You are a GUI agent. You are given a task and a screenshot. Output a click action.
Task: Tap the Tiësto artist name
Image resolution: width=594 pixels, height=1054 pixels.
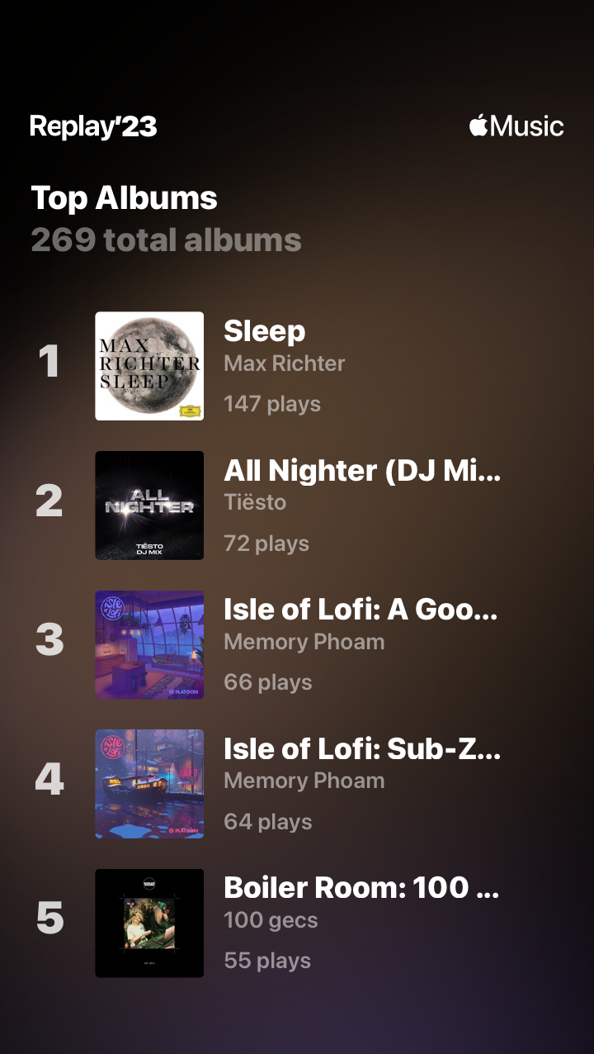[x=255, y=502]
